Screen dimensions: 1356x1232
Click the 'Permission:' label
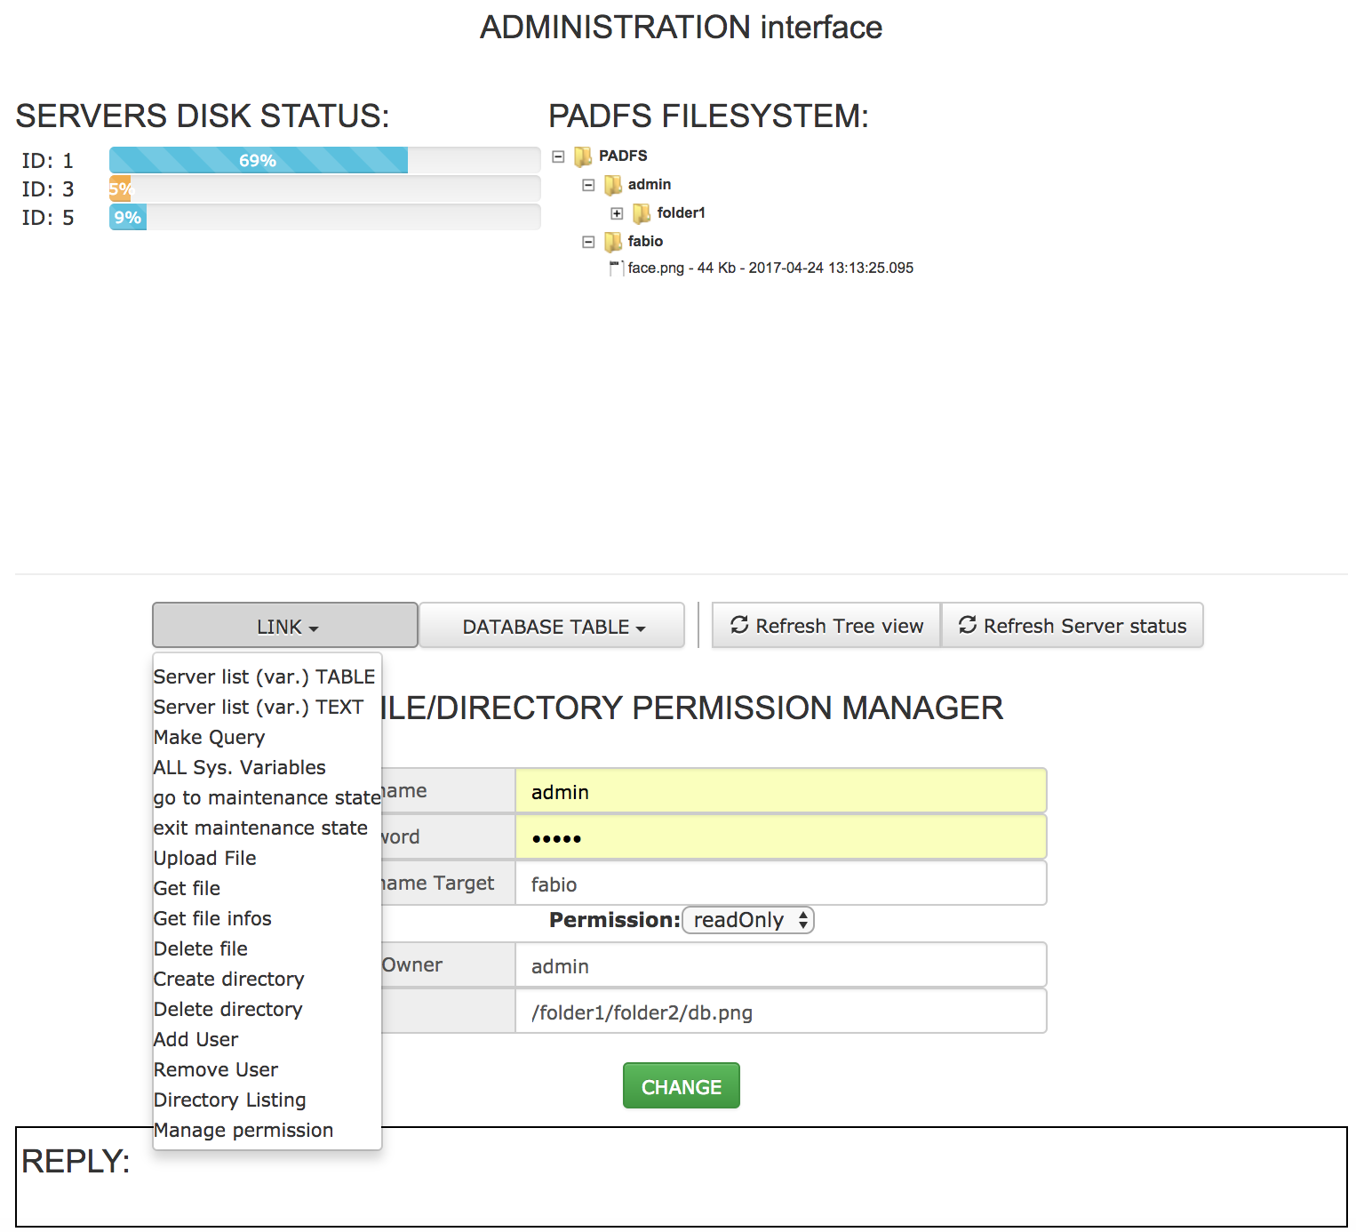615,920
